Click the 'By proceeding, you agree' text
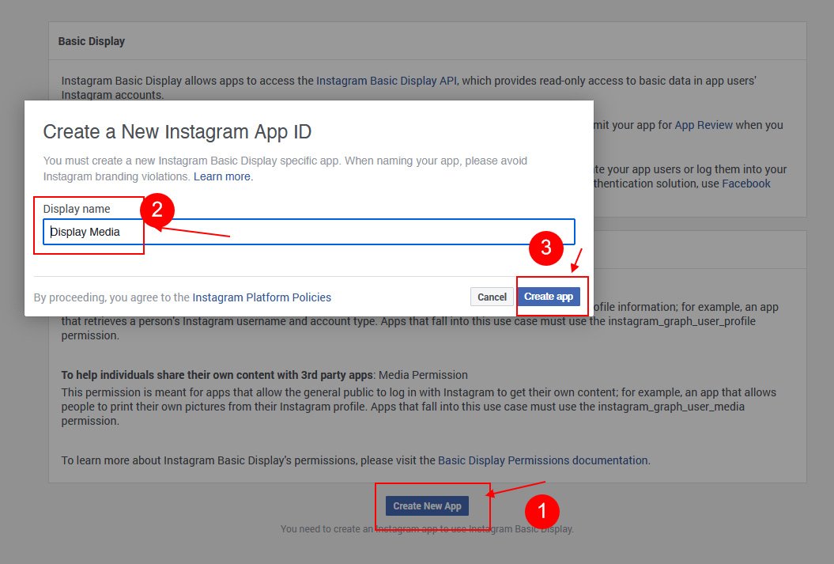The width and height of the screenshot is (834, 564). pyautogui.click(x=111, y=297)
